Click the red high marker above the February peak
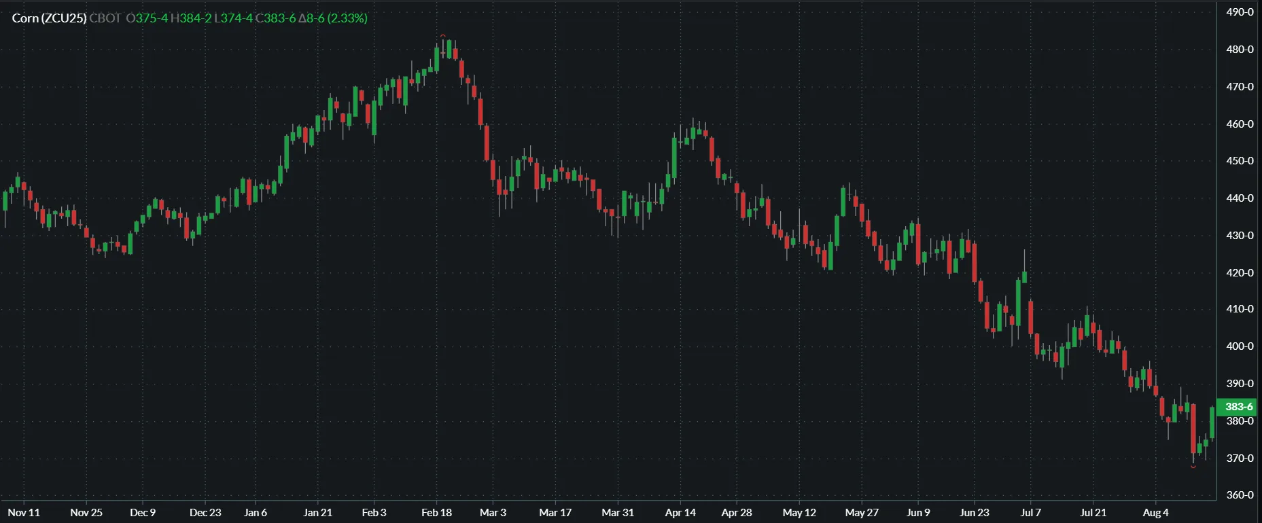This screenshot has width=1262, height=523. pos(443,36)
